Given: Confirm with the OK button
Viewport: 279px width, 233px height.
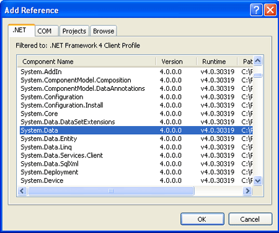Looking at the screenshot, I should click(x=202, y=219).
